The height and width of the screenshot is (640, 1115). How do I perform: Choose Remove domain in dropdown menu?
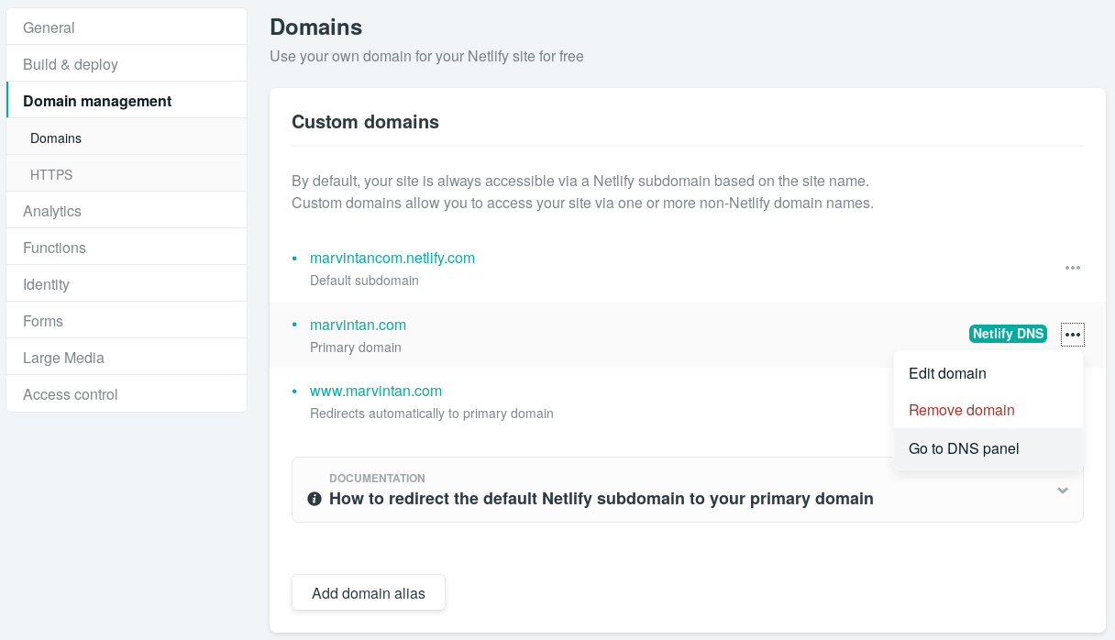click(961, 410)
